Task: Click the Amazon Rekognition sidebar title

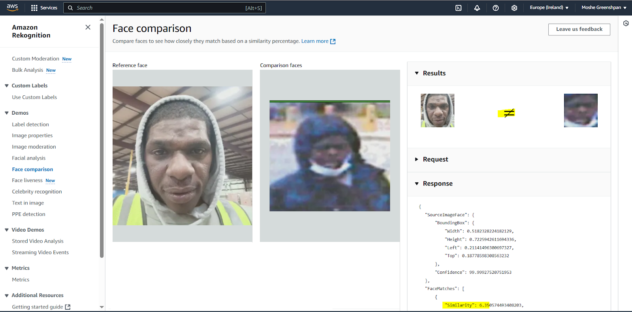Action: pos(31,32)
